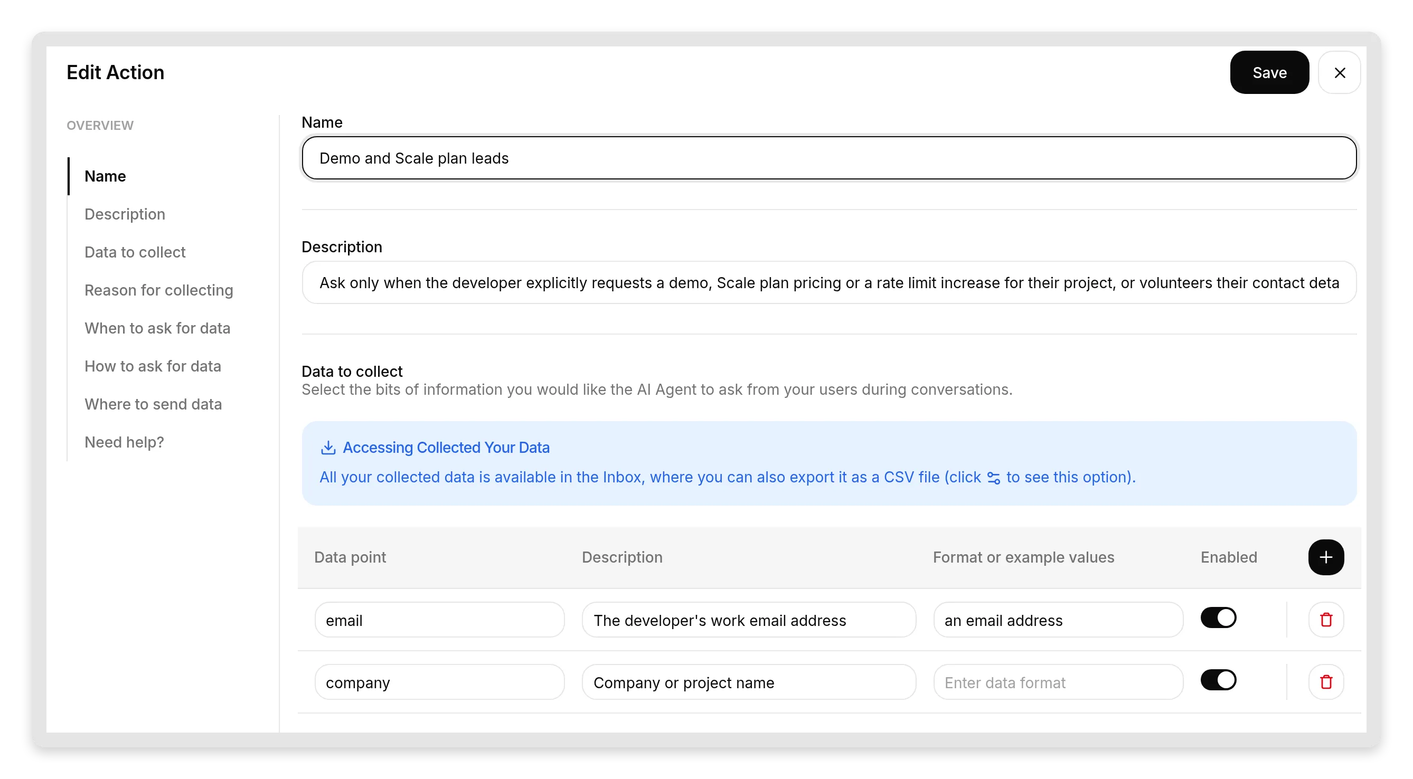
Task: Click the filter settings icon in banner text
Action: 993,478
